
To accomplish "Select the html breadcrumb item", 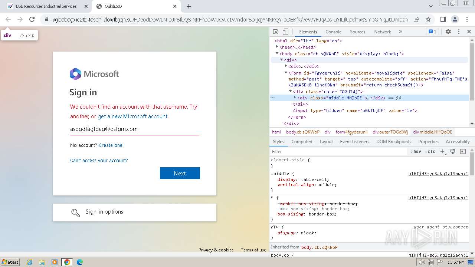I will tap(276, 132).
